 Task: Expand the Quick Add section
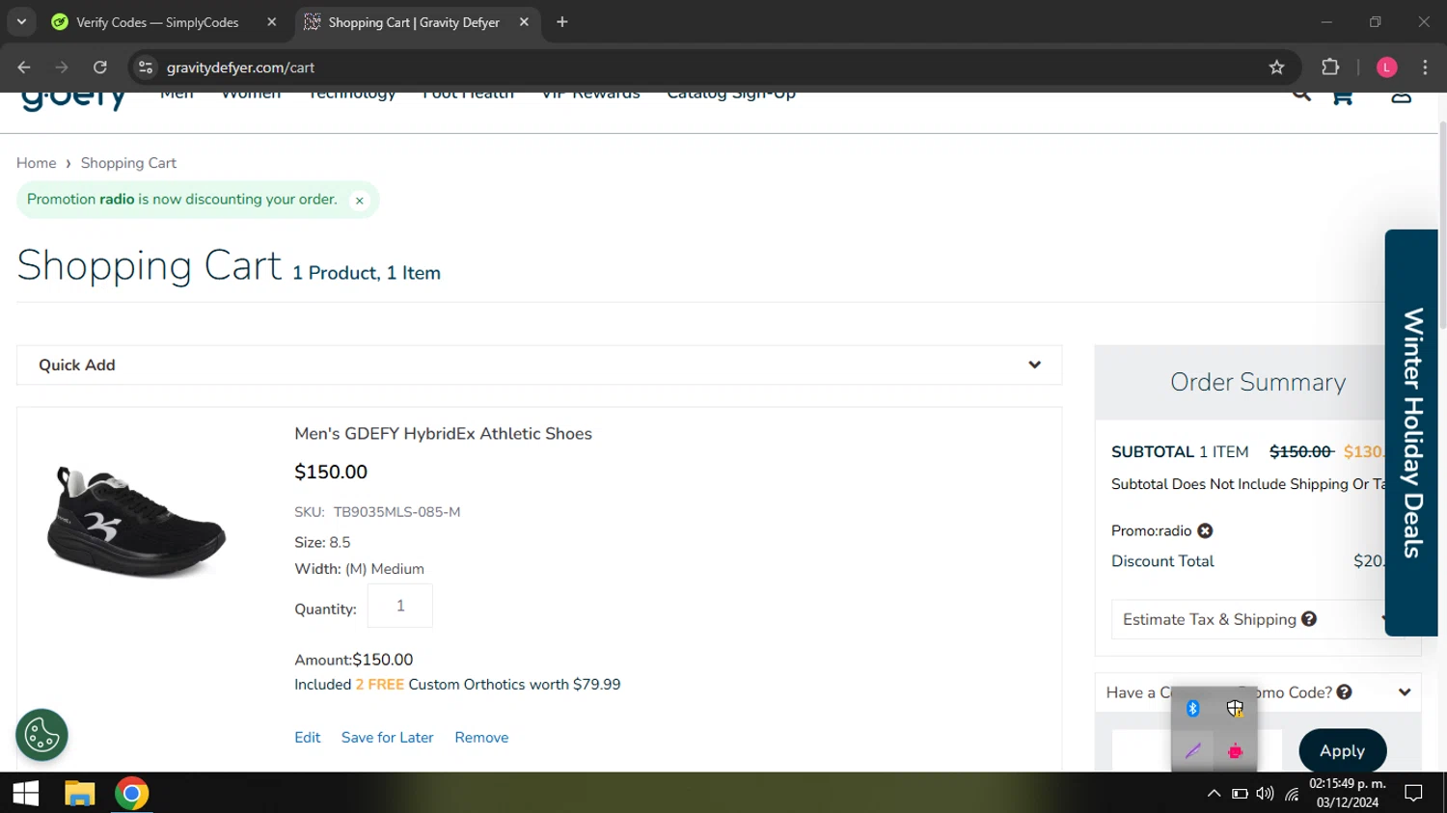(x=539, y=365)
